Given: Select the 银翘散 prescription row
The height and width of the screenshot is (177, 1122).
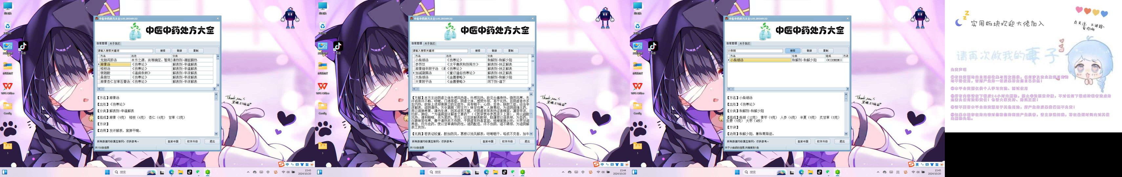Looking at the screenshot, I should 156,73.
